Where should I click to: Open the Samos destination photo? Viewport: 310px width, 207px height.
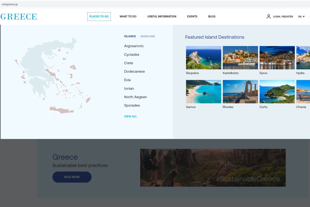(204, 92)
